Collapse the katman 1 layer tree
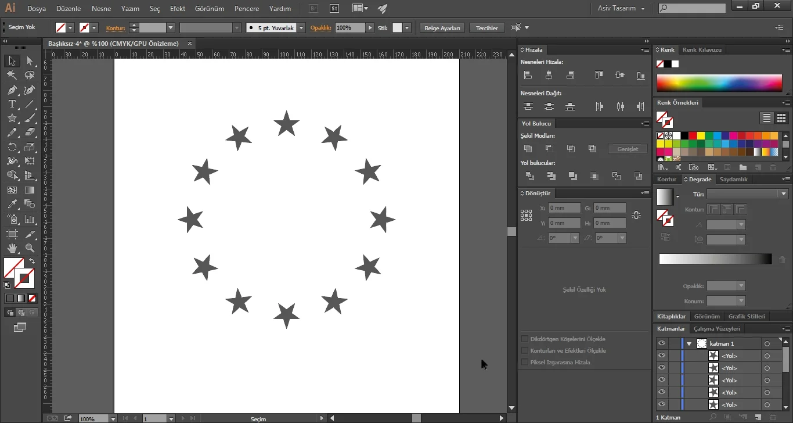Viewport: 793px width, 423px height. click(x=689, y=344)
